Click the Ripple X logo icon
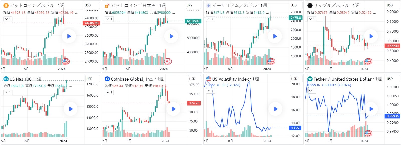The width and height of the screenshot is (401, 145). pos(310,5)
